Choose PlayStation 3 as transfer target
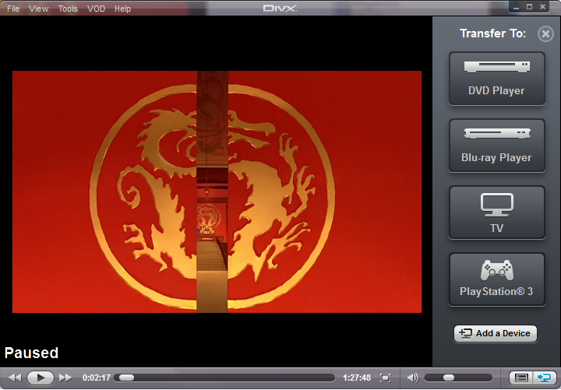This screenshot has height=390, width=561. click(497, 279)
